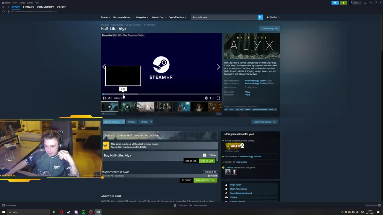The image size is (383, 215).
Task: Enter fullscreen for the trailer
Action: (218, 98)
